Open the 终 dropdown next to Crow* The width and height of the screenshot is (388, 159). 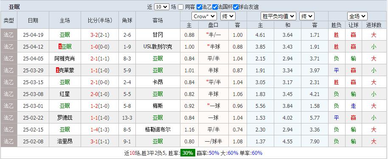[228, 16]
